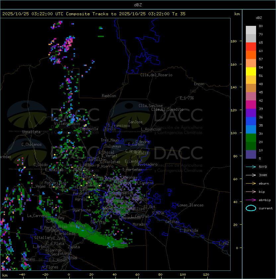276x279 pixels.
Task: Click the Encon place label
Action: (199, 84)
